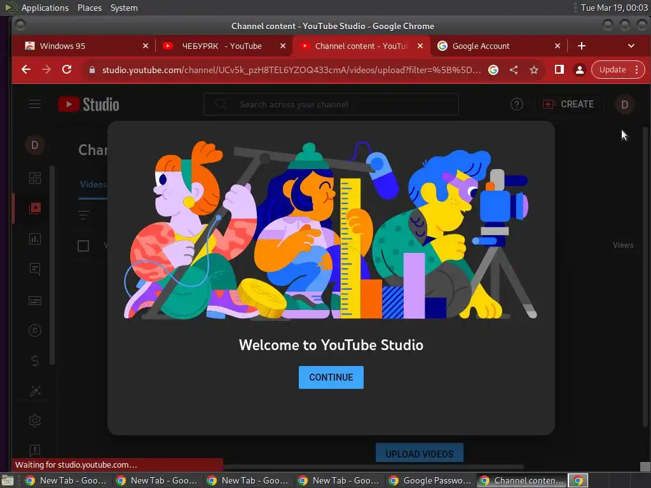
Task: Open the Dashboard sidebar icon
Action: tap(35, 178)
